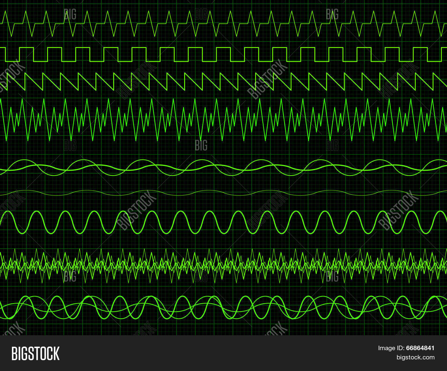Open the bigstock.com link
The image size is (447, 371).
(x=415, y=357)
